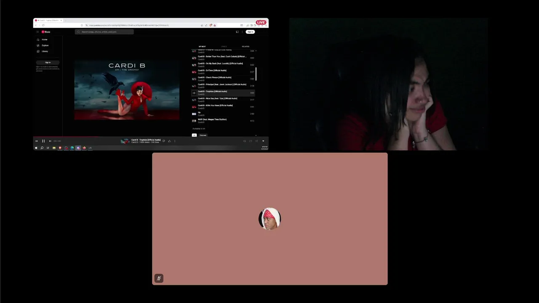Select the Cardi B - Trophies browser tab
Viewport: 539px width, 303px height.
pyautogui.click(x=48, y=20)
